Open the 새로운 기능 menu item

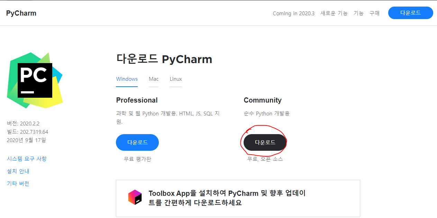click(334, 13)
